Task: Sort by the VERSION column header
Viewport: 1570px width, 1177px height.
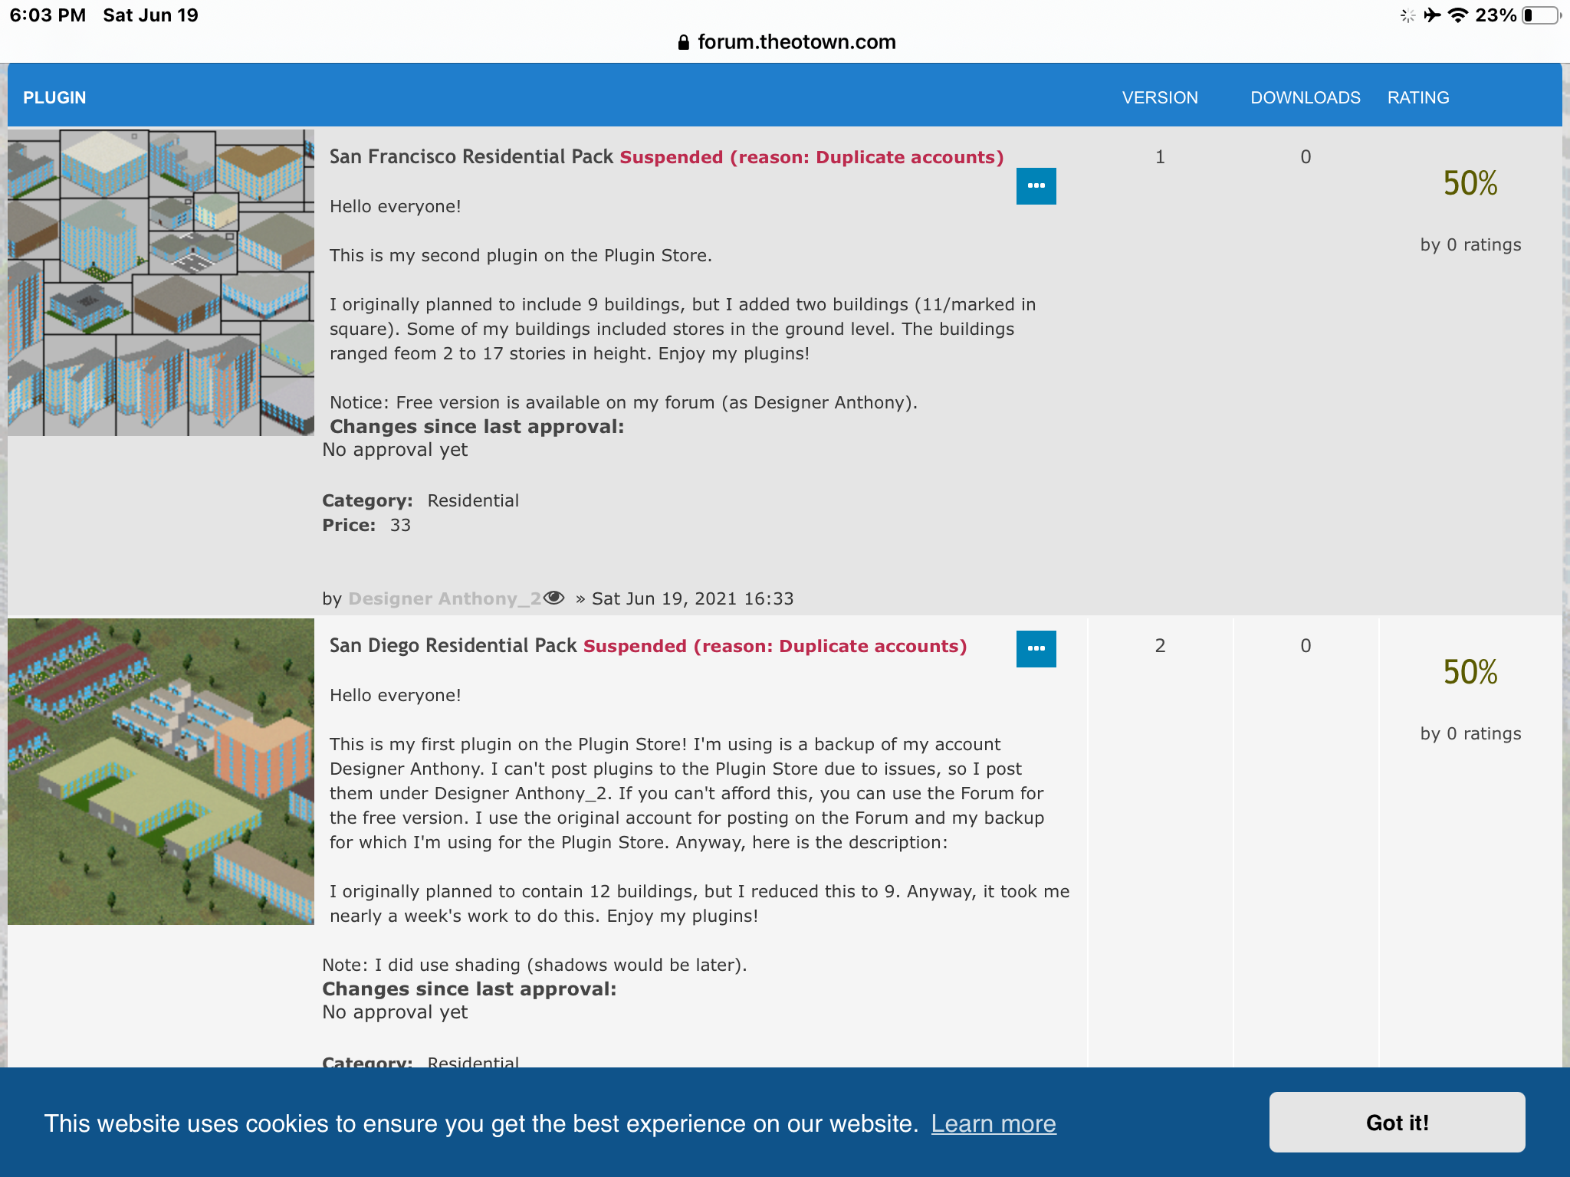Action: click(1160, 97)
